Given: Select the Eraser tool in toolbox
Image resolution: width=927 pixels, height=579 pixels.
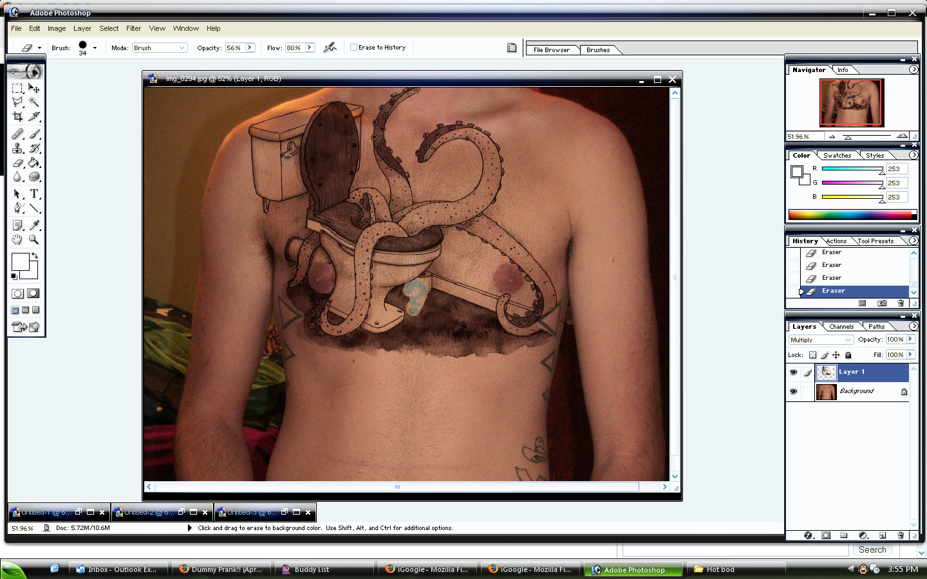Looking at the screenshot, I should [x=17, y=163].
